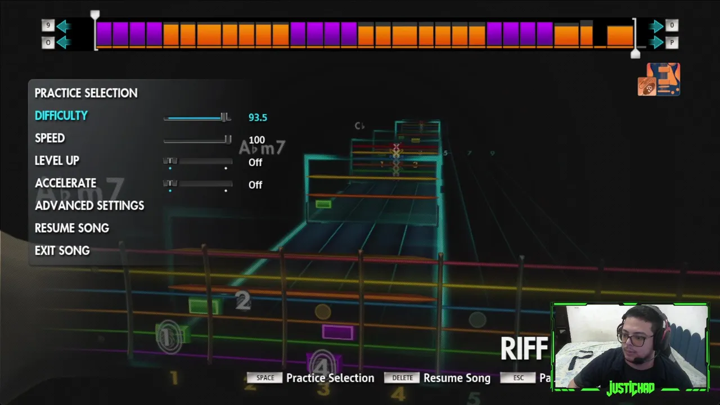Select the Speed menu option
This screenshot has height=405, width=720.
49,138
